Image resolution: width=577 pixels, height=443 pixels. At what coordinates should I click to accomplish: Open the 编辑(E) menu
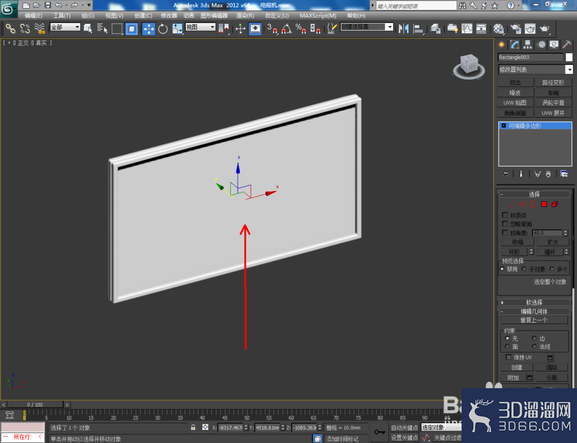(33, 16)
